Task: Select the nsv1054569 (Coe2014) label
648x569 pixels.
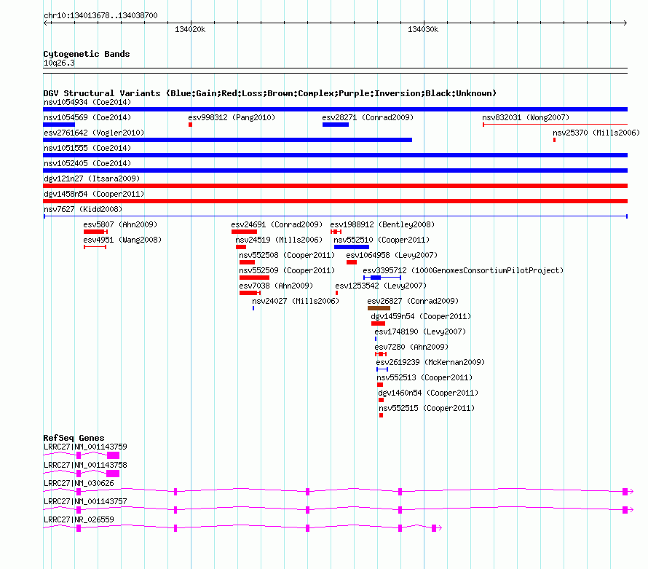Action: coord(87,117)
